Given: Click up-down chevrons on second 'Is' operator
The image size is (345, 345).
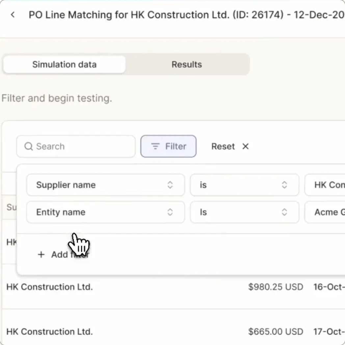Looking at the screenshot, I should click(284, 212).
